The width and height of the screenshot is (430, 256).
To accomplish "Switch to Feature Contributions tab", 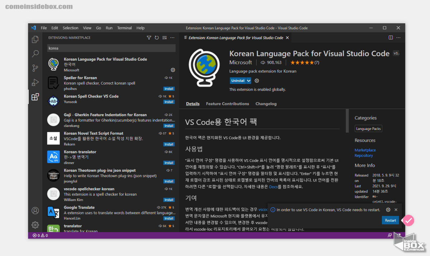I will [228, 104].
